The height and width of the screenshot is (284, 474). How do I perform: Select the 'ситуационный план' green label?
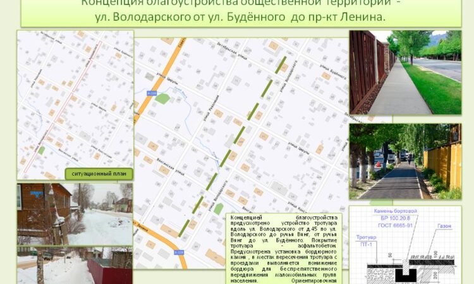(99, 174)
